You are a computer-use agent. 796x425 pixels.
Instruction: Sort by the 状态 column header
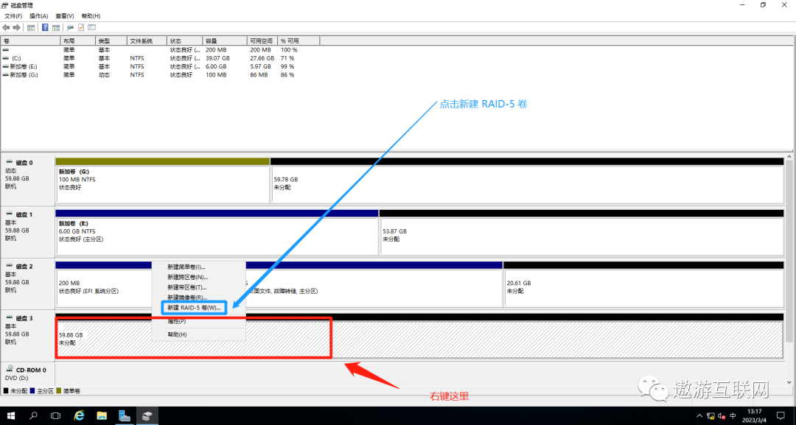tap(185, 41)
